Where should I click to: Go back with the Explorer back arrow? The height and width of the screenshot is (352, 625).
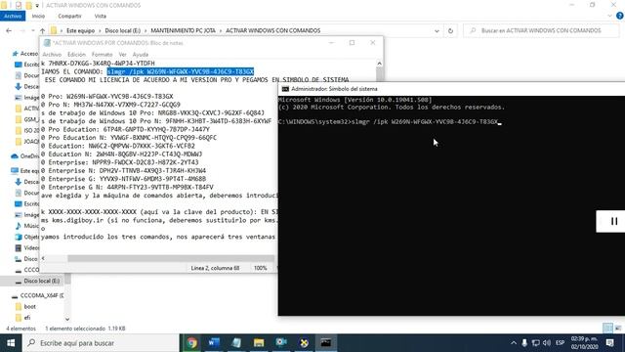coord(9,30)
